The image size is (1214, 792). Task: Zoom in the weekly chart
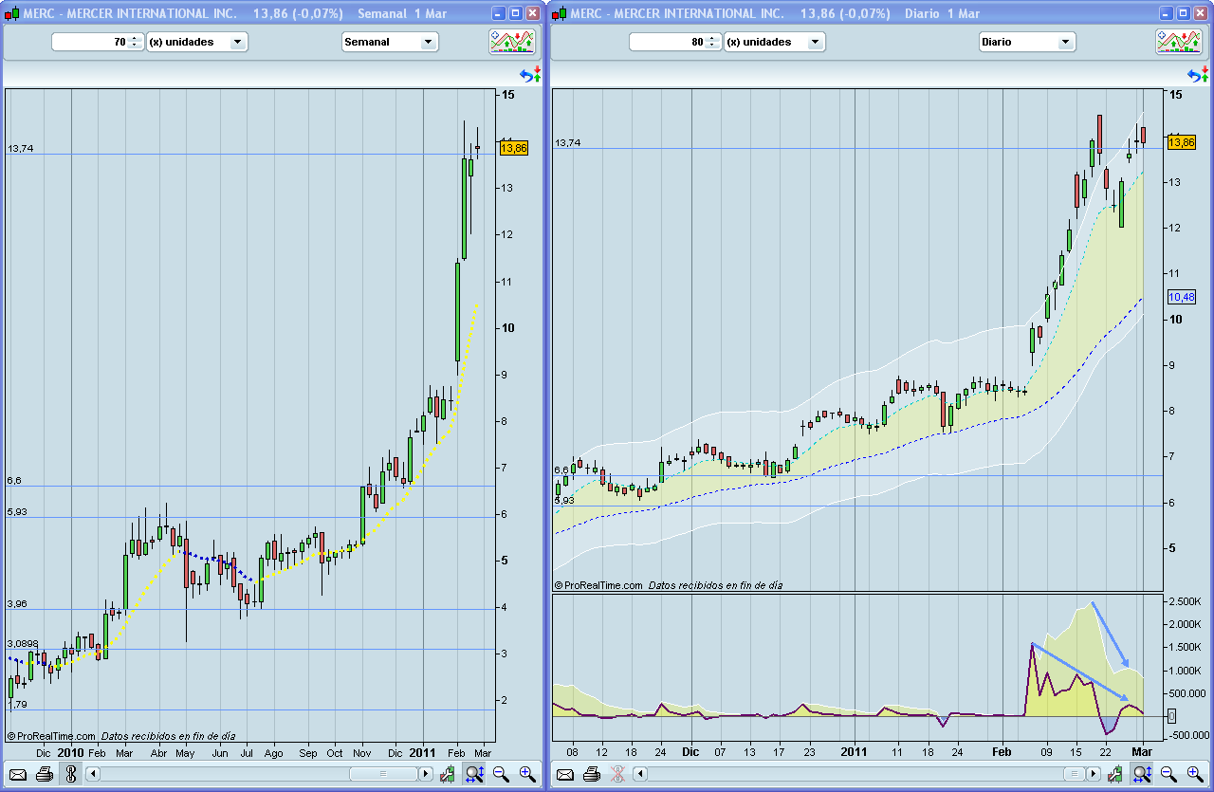click(528, 775)
